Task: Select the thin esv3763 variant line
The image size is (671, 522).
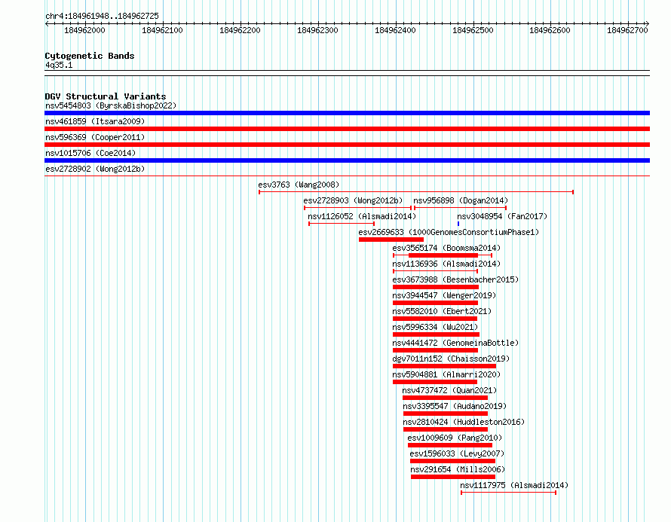Action: pyautogui.click(x=416, y=192)
